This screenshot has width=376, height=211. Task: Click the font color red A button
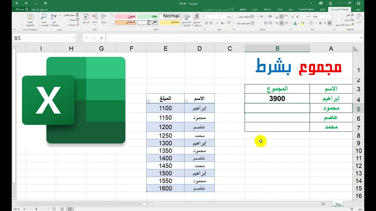click(295, 23)
